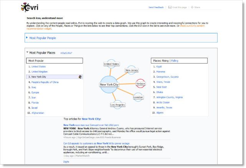
Task: Select Israel in the list
Action: [x=34, y=108]
